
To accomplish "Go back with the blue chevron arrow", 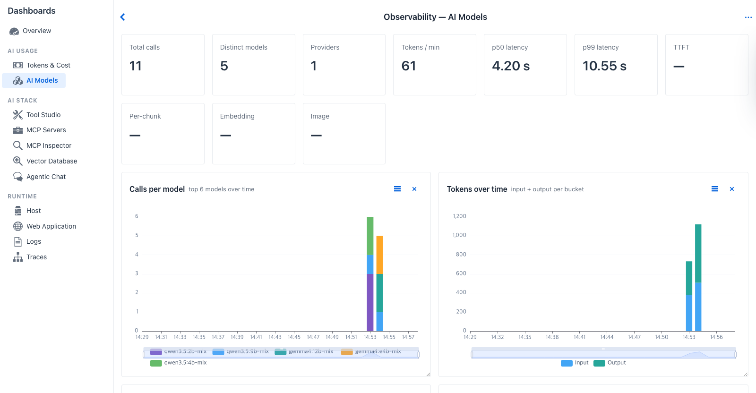I will pyautogui.click(x=123, y=17).
